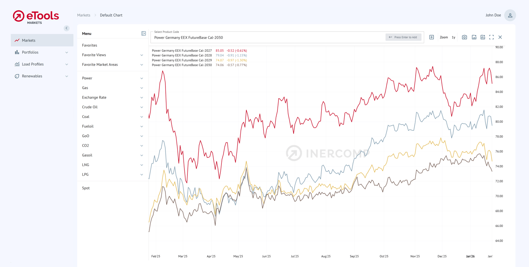The width and height of the screenshot is (529, 267).
Task: Click the 85.05 price value
Action: pos(220,51)
